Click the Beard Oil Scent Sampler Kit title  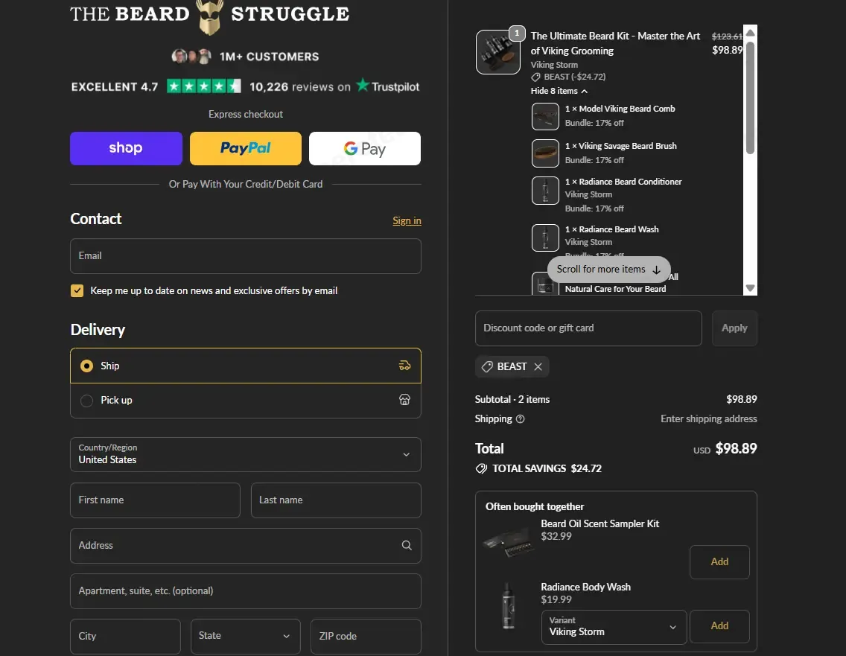click(600, 523)
